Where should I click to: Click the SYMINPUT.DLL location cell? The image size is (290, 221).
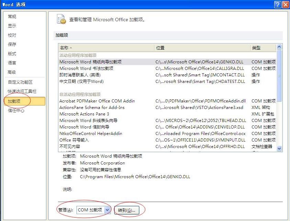200,140
